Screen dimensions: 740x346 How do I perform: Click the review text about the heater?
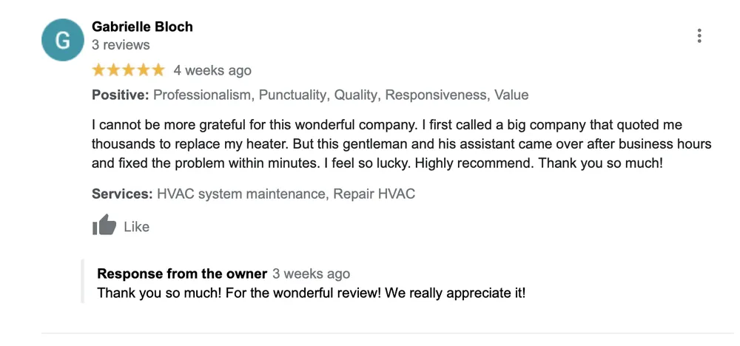(x=400, y=143)
